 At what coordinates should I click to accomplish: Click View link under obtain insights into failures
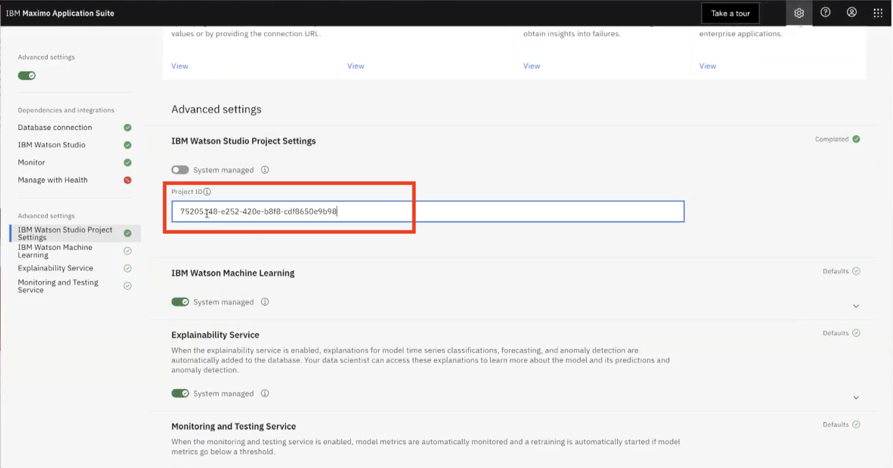(x=531, y=66)
